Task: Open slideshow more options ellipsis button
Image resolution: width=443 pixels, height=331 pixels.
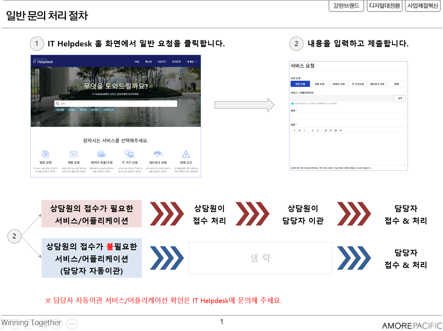Action: [x=72, y=324]
